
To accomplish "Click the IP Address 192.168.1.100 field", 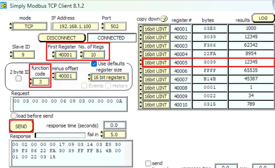I will (x=75, y=26).
